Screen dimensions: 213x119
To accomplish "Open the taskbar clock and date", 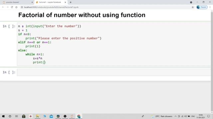I will click(200, 116).
